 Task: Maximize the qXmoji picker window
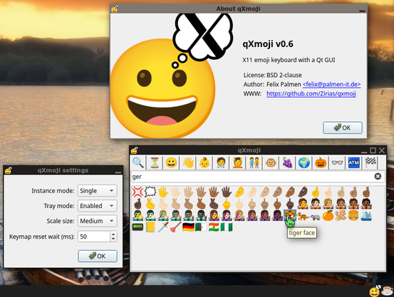click(x=373, y=150)
